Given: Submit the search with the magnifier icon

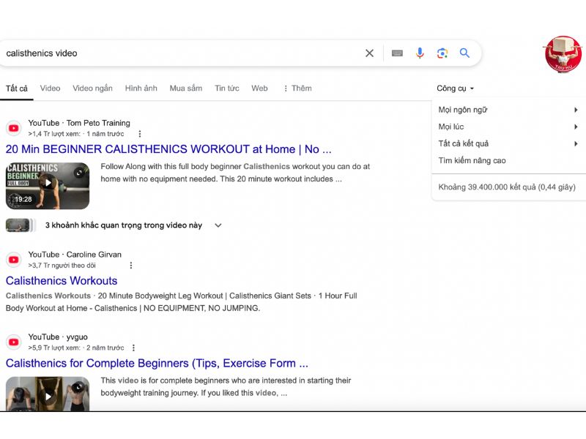Looking at the screenshot, I should (x=464, y=53).
